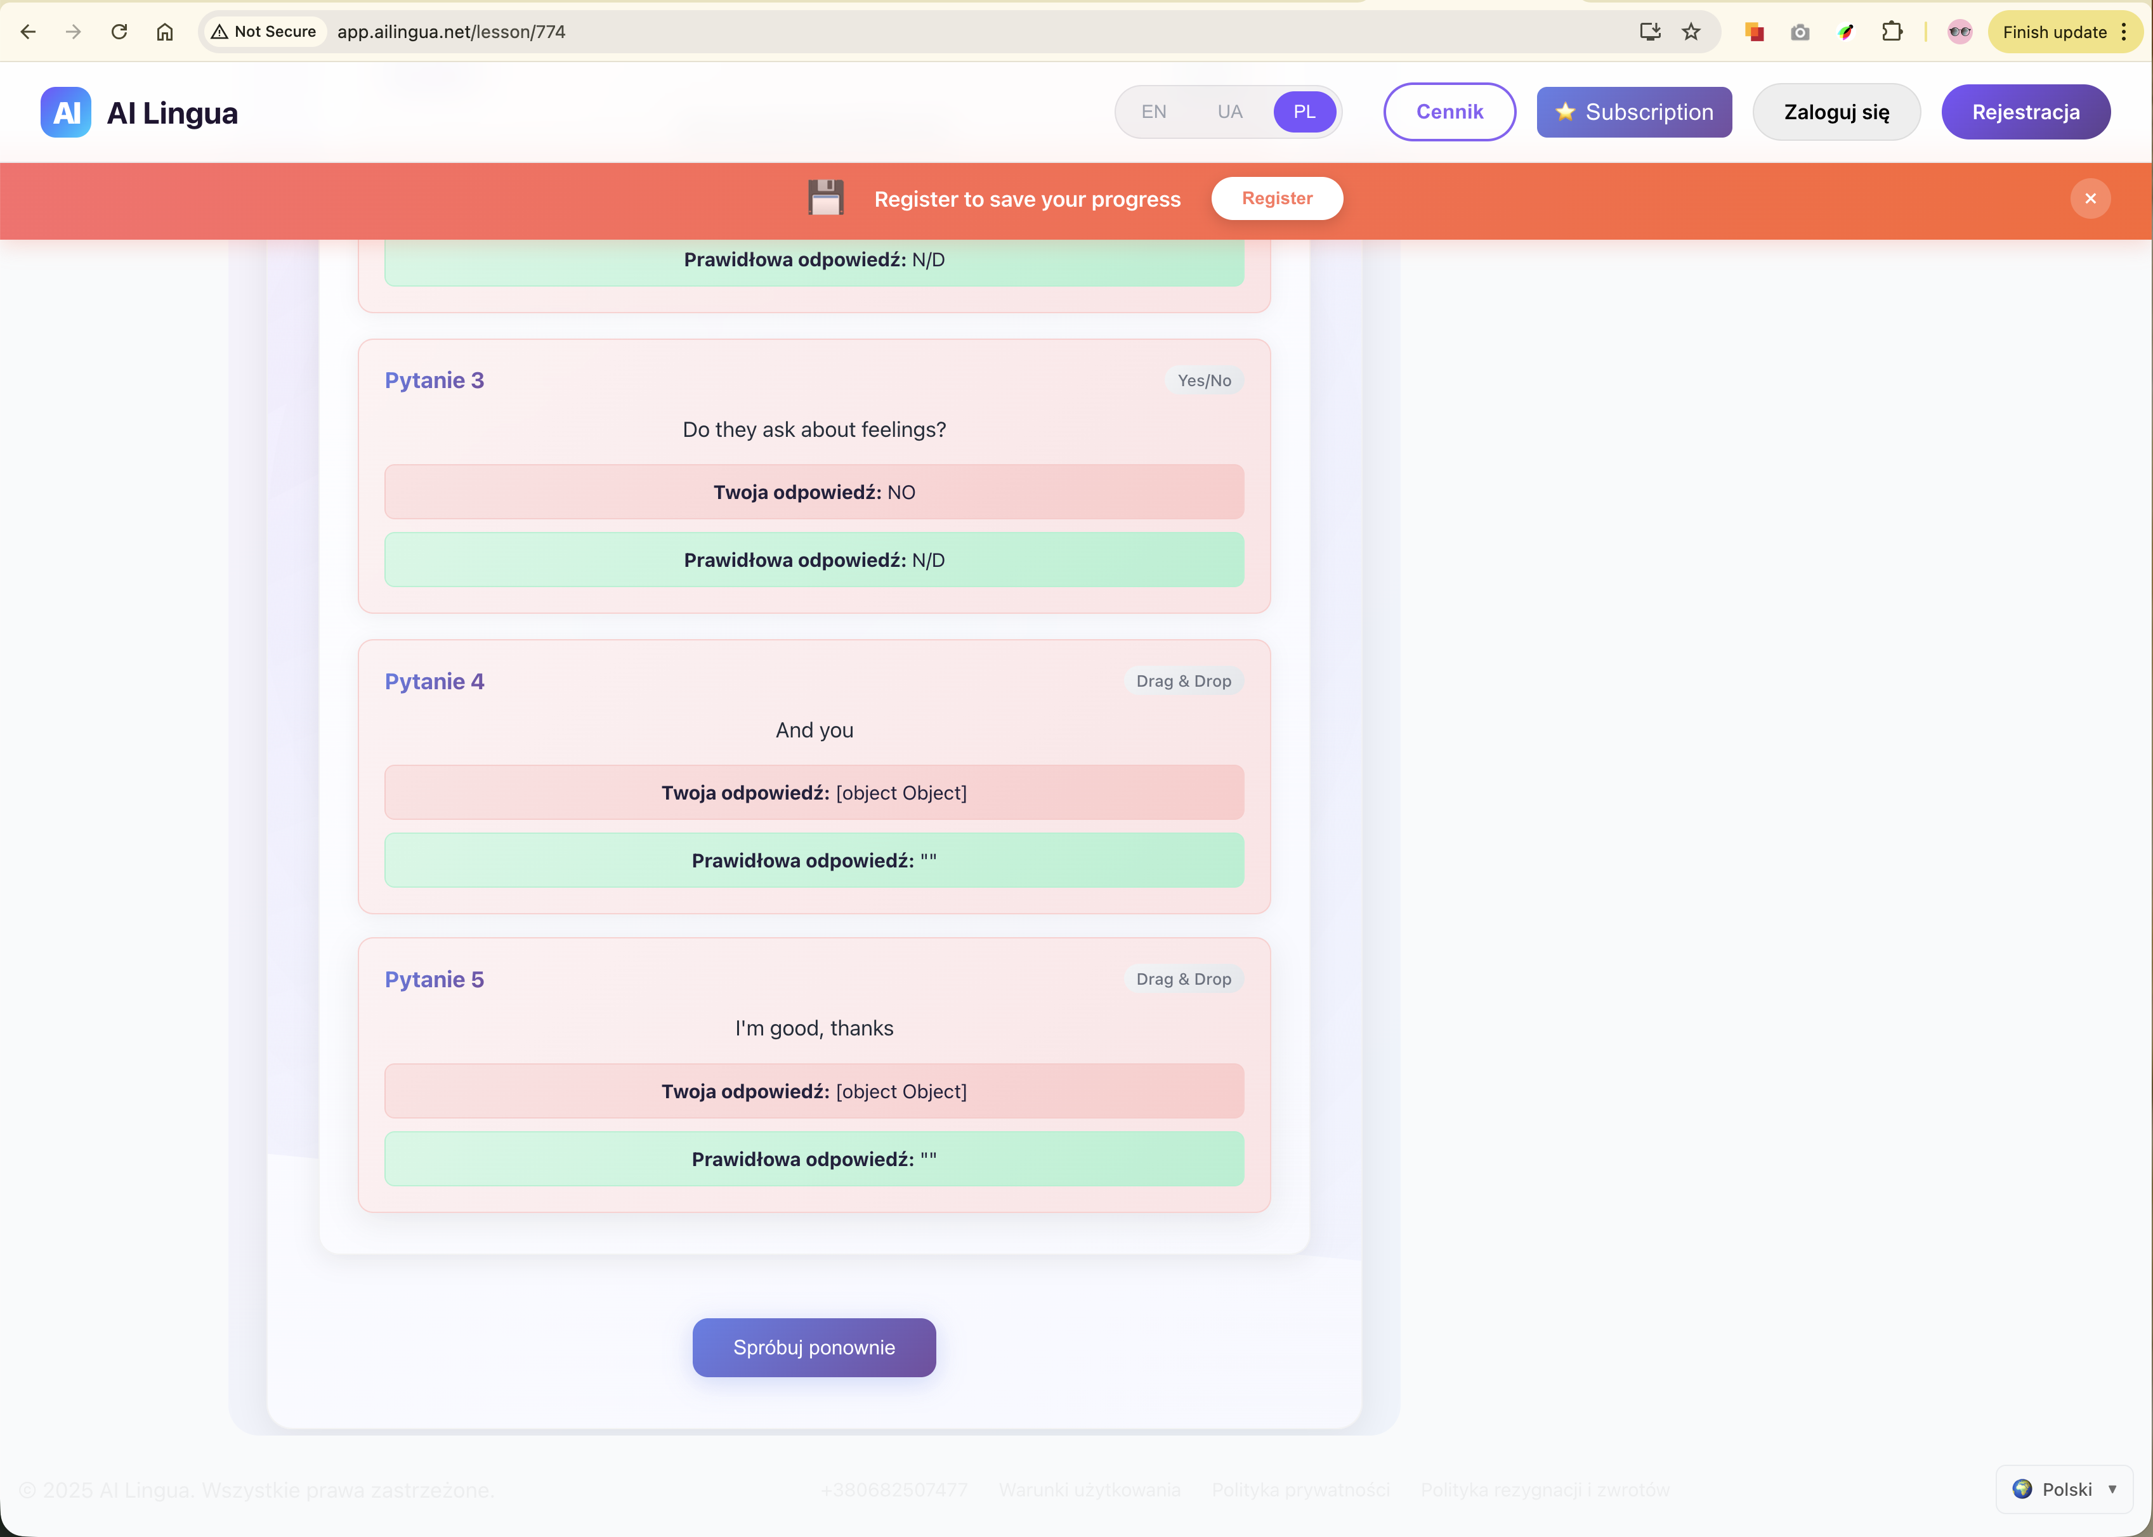Open the browser home page icon
The height and width of the screenshot is (1537, 2153).
click(165, 32)
